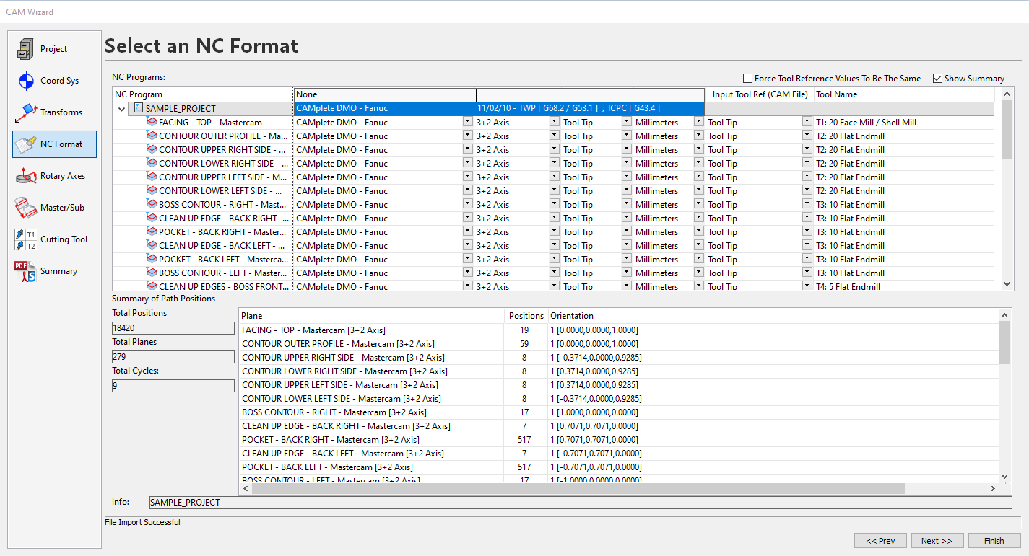Click the Input Tool Ref (CAM File) header
Image resolution: width=1029 pixels, height=556 pixels.
(760, 94)
